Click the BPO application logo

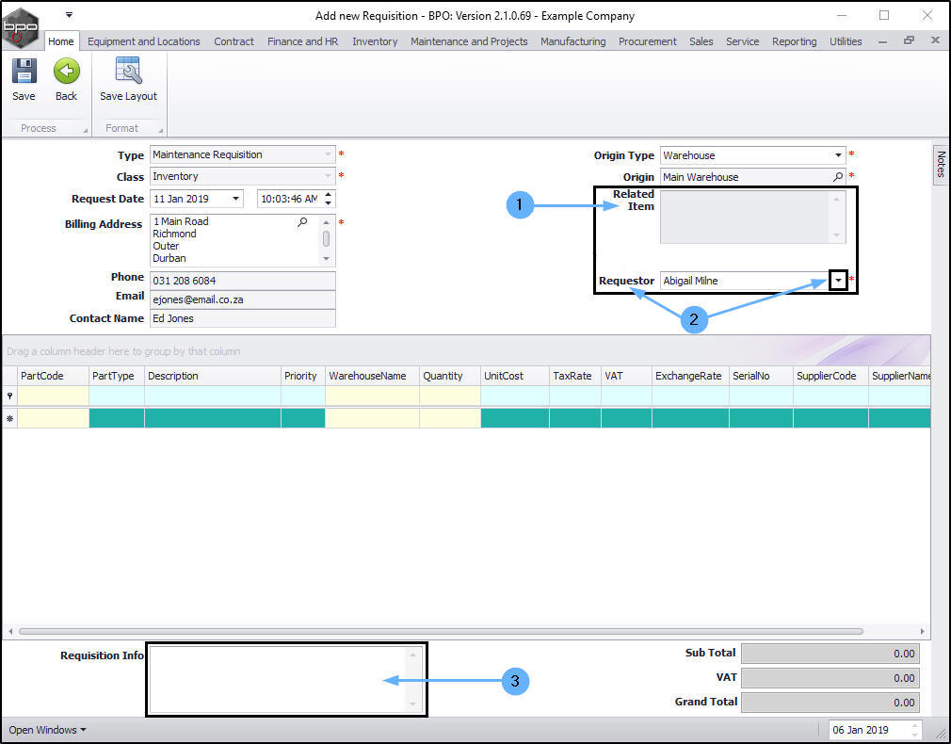click(20, 26)
